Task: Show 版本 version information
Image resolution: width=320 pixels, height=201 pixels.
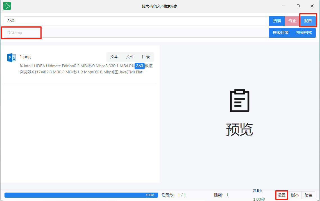Action: pos(295,195)
